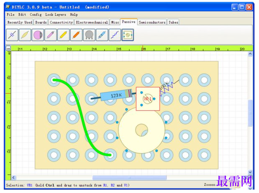
Task: Select the large round potentiometer body
Action: tap(142, 130)
